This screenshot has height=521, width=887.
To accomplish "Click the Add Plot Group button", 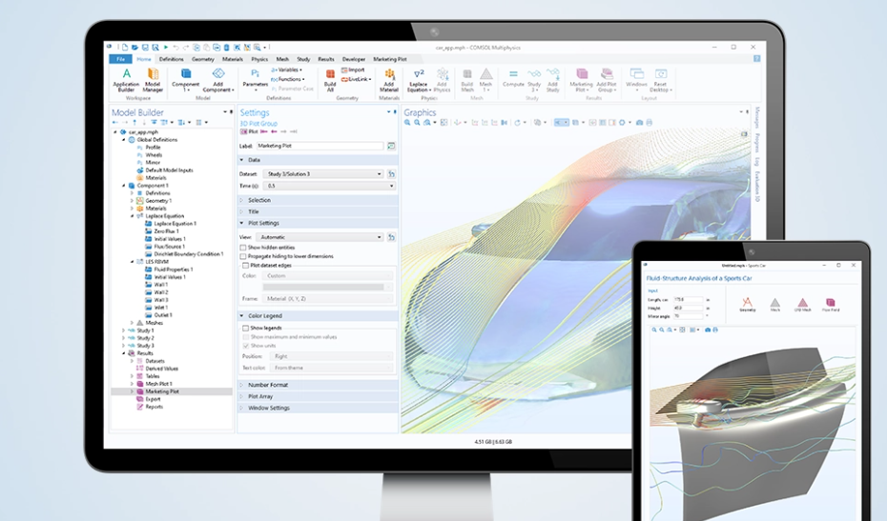I will click(x=607, y=80).
